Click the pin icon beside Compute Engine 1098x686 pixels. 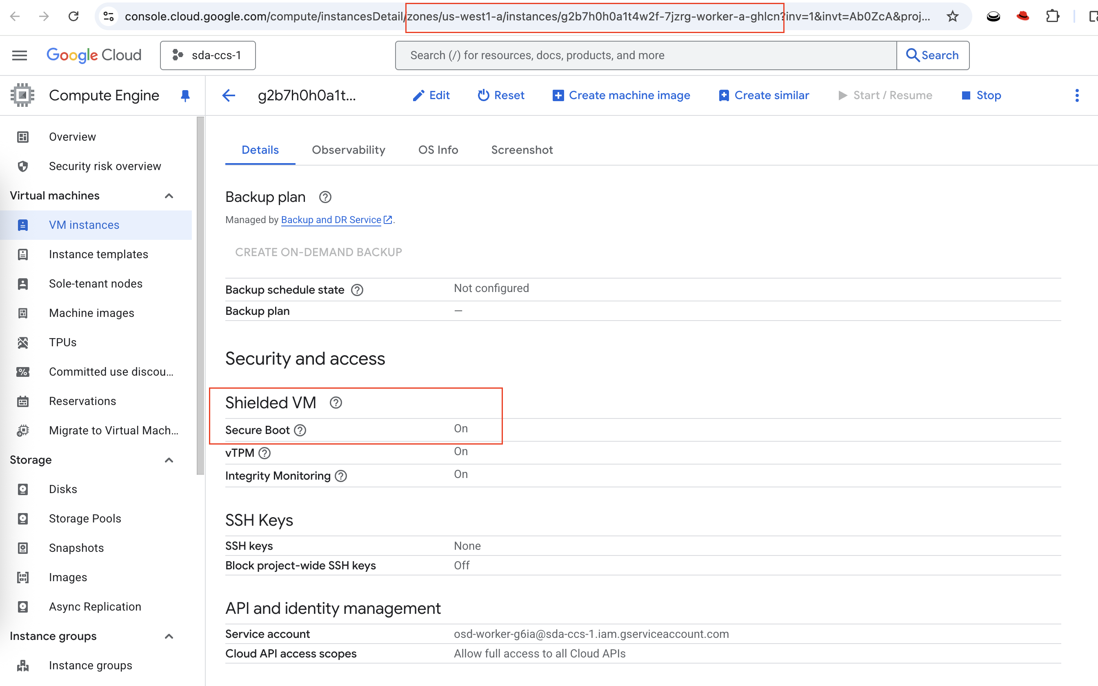click(x=185, y=95)
